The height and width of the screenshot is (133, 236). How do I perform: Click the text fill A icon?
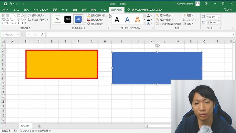pos(148,16)
